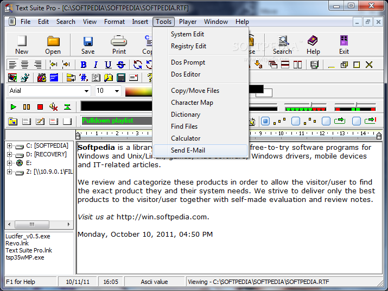This screenshot has width=388, height=291.
Task: Click the yellow X close-document toolbar icon
Action: point(369,65)
